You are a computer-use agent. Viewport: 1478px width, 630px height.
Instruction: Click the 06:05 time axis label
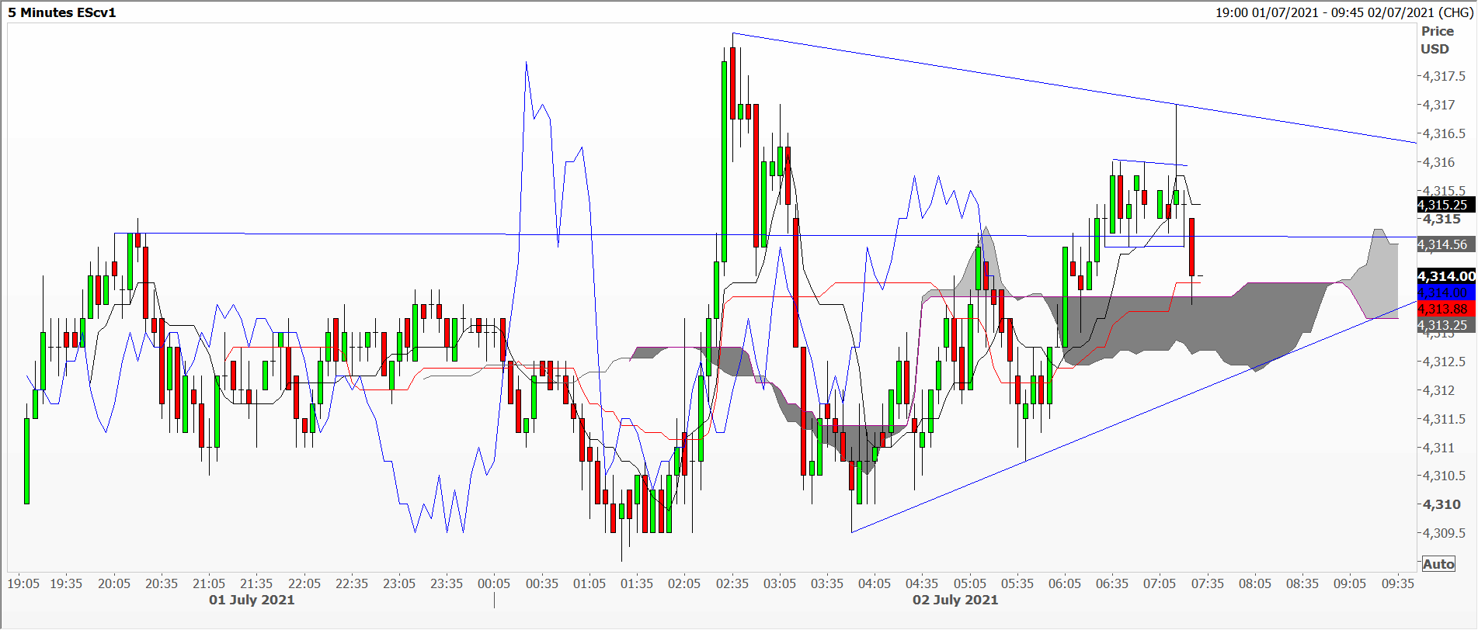(1065, 583)
